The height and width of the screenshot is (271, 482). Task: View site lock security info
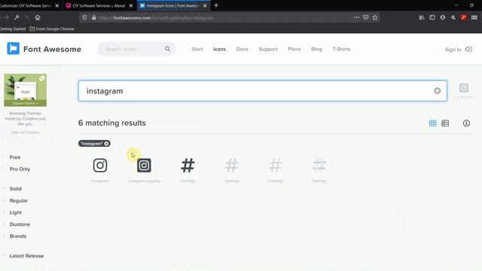(x=93, y=17)
